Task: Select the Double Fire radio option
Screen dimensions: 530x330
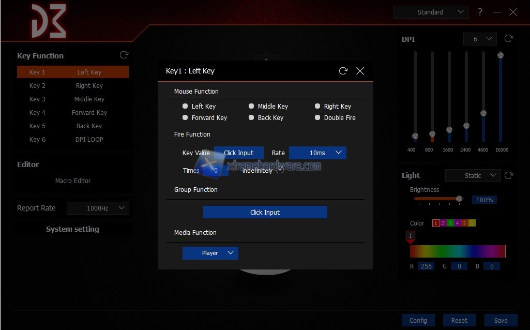Action: (317, 117)
